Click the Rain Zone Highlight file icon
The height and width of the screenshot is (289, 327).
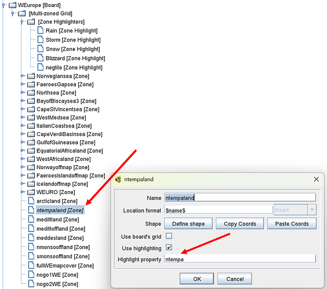pos(41,30)
